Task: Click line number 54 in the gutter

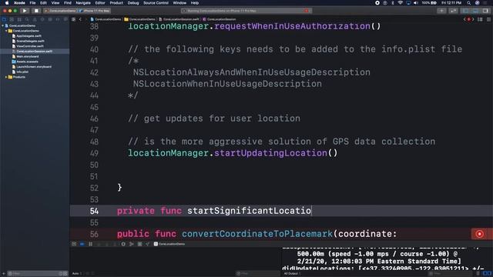Action: point(94,211)
